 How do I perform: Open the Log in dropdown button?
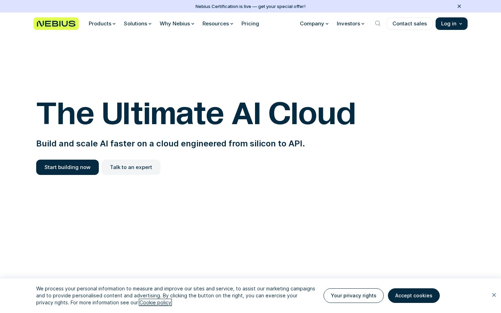click(x=452, y=24)
